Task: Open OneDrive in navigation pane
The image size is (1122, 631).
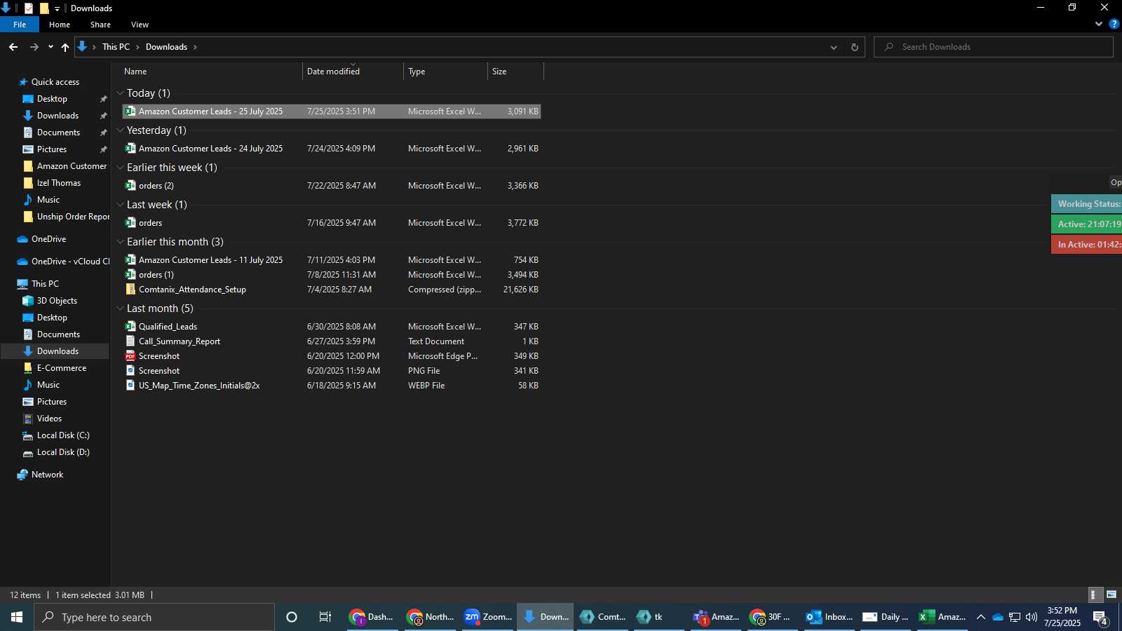Action: point(49,239)
